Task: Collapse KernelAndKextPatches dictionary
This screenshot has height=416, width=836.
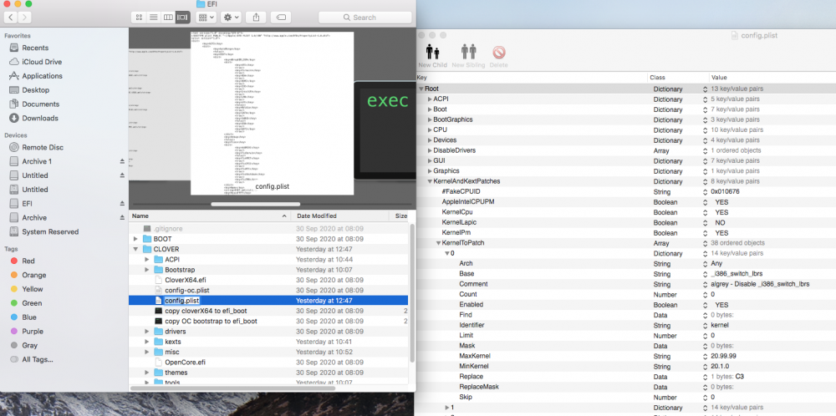Action: 430,181
